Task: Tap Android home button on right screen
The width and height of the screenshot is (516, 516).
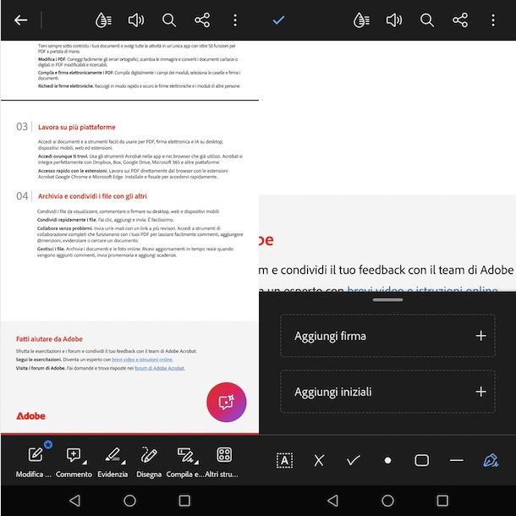Action: [x=387, y=501]
